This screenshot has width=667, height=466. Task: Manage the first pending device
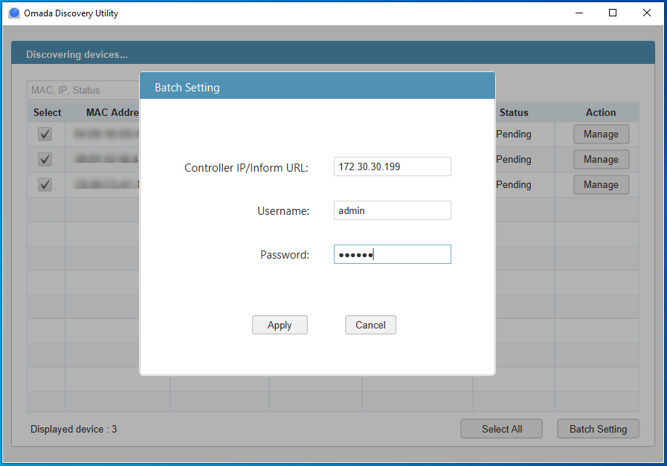601,134
